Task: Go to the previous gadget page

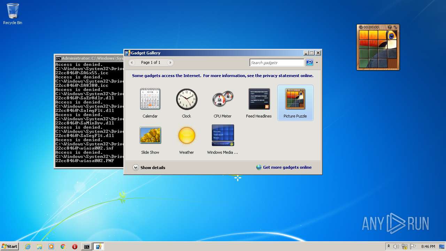Action: pos(132,62)
